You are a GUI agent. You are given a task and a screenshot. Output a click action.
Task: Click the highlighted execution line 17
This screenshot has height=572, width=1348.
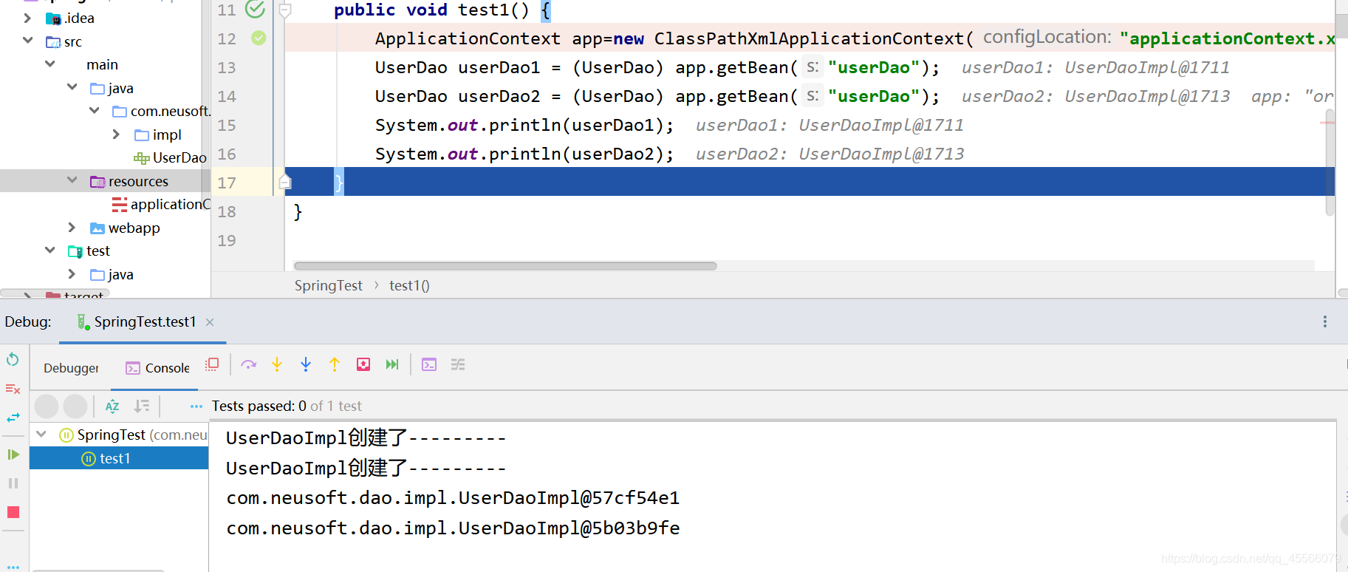[x=810, y=182]
